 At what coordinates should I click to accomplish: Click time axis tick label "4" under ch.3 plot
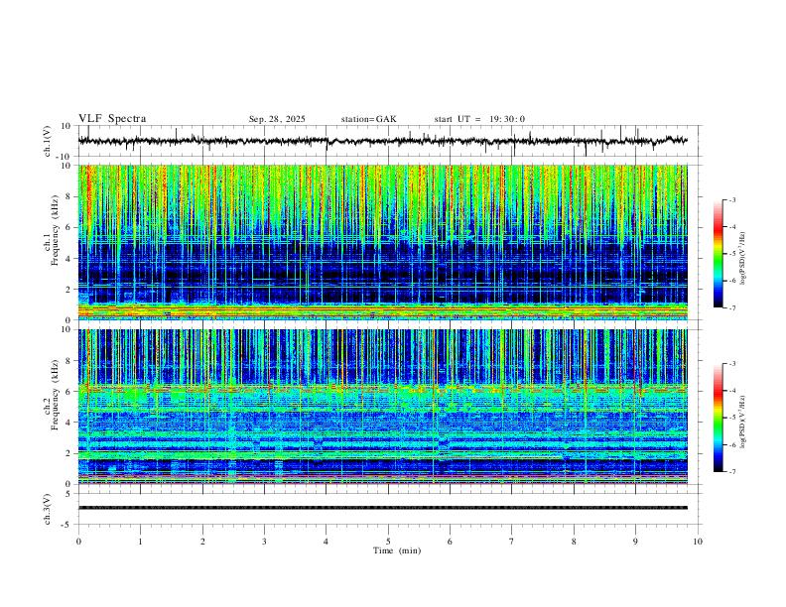[x=327, y=542]
